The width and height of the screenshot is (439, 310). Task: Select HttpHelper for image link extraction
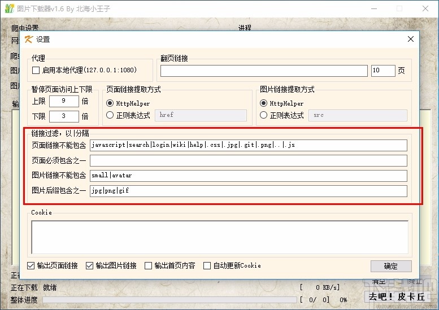point(263,103)
